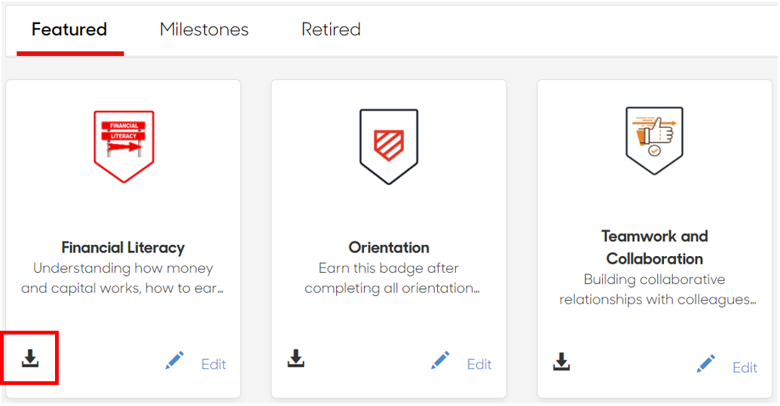Click the pencil icon on Financial Literacy card
780x406 pixels.
click(x=175, y=360)
